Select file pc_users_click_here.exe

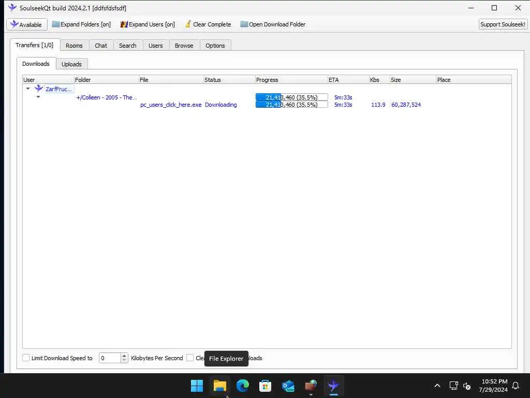[171, 105]
